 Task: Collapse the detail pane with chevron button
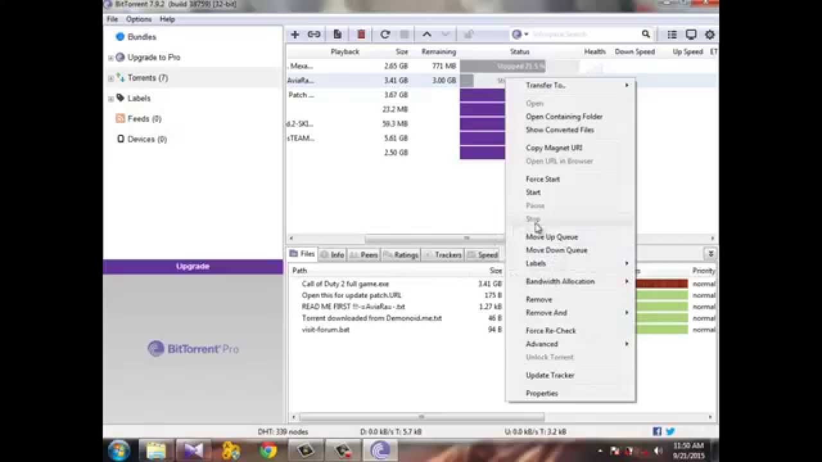pos(710,254)
